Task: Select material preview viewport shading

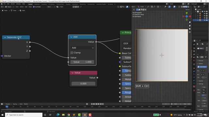Action: tap(186, 7)
